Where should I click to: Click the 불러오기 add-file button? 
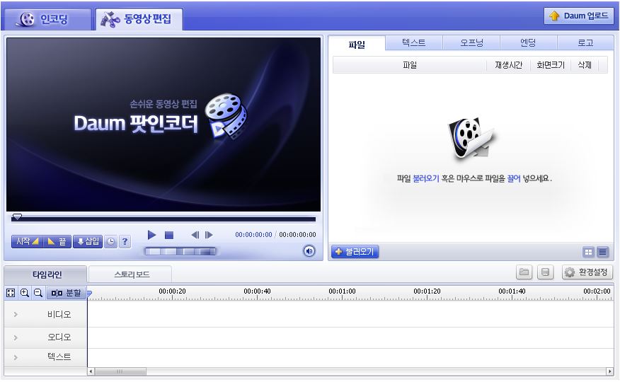point(355,252)
